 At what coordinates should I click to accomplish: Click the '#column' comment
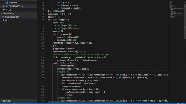point(75,28)
